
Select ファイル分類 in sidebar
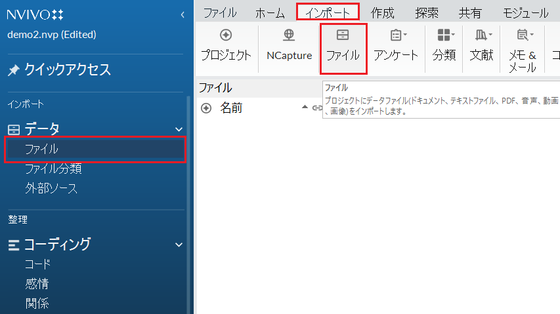(x=53, y=168)
